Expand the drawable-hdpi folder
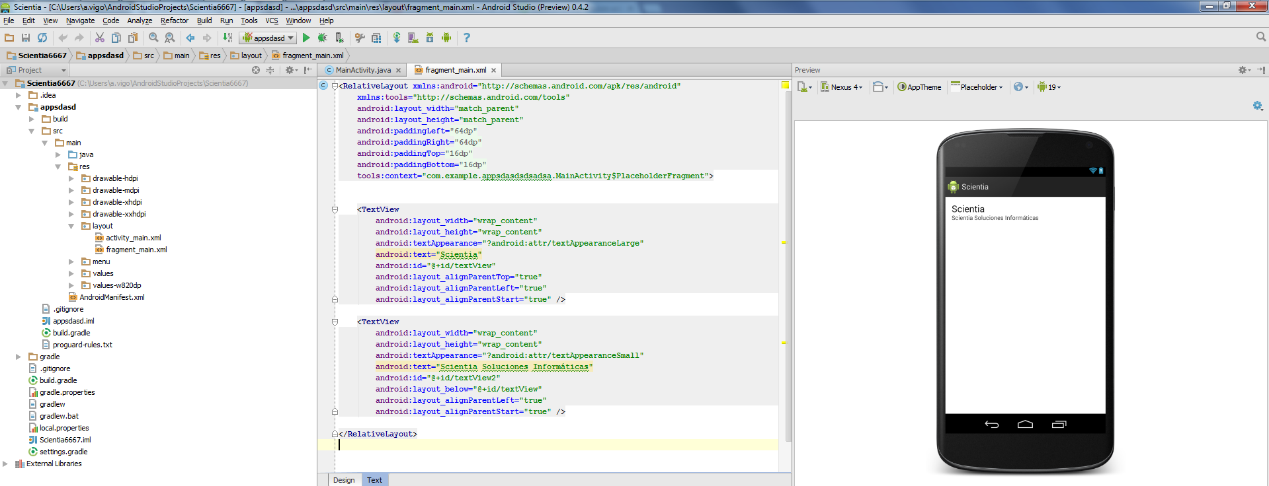 (71, 178)
